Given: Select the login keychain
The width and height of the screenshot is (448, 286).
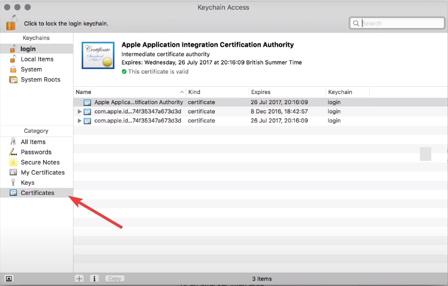Looking at the screenshot, I should click(36, 49).
